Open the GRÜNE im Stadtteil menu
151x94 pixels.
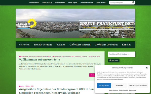click(80, 45)
